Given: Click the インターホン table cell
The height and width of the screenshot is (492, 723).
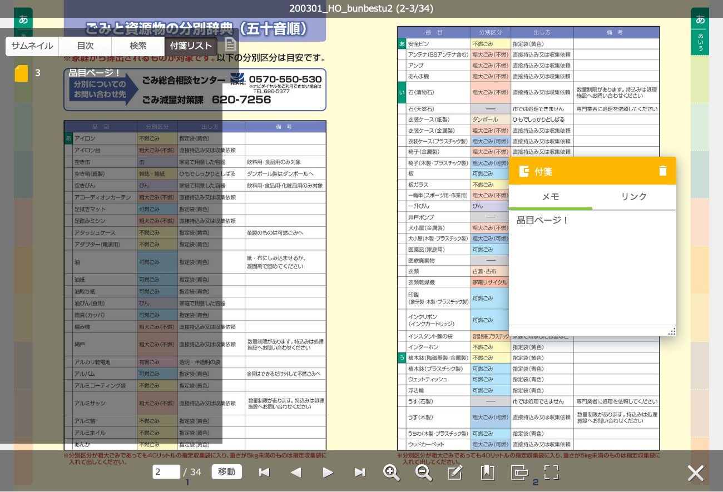Looking at the screenshot, I should pyautogui.click(x=438, y=347).
